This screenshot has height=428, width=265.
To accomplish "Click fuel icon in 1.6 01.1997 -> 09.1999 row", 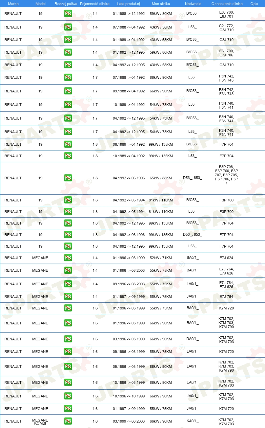I will coord(68,409).
